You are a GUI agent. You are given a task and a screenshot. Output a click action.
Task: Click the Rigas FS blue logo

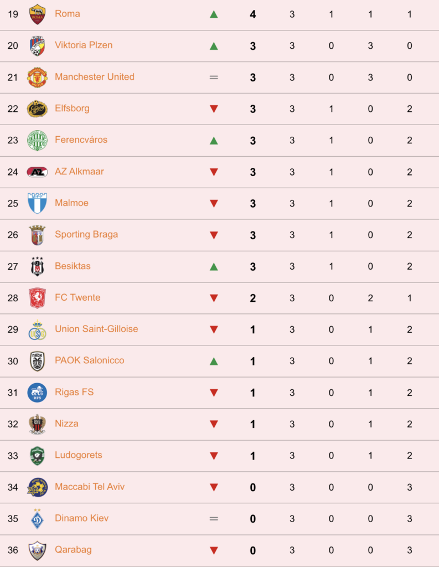pyautogui.click(x=37, y=393)
